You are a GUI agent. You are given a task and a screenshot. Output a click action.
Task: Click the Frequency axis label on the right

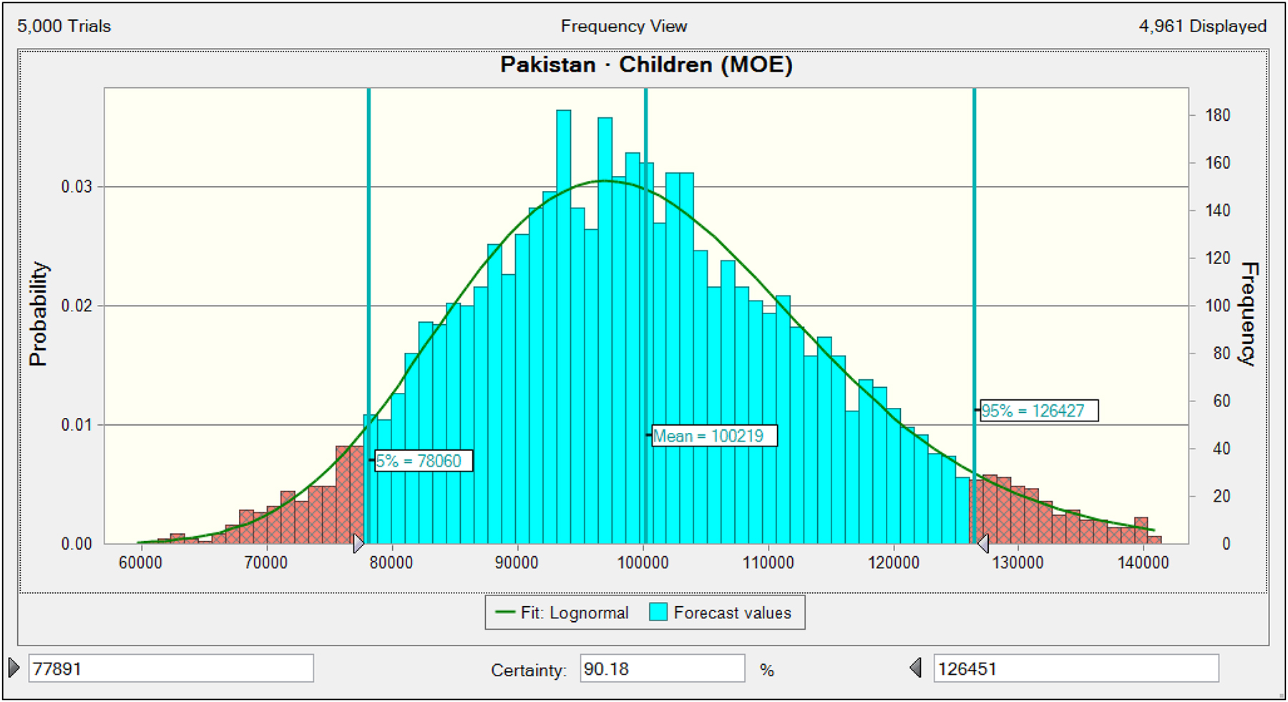point(1249,313)
